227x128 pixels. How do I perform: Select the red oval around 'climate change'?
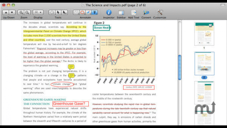[62, 84]
